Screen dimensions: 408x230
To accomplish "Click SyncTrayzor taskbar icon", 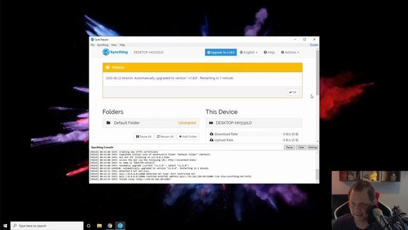I will [x=120, y=226].
